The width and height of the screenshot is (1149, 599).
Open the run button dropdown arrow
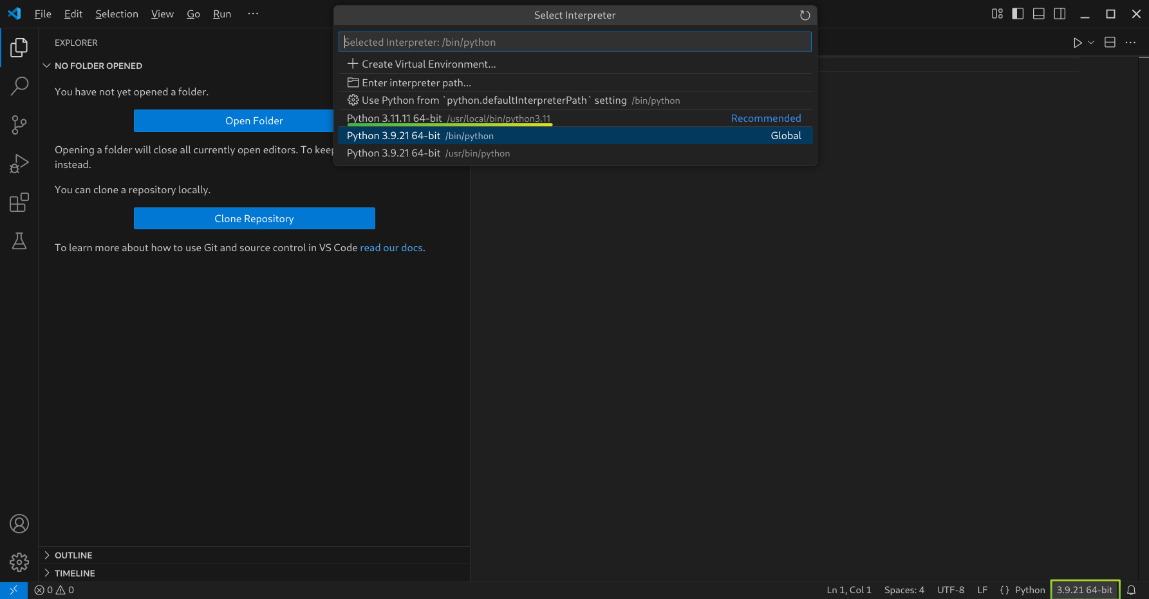coord(1090,43)
